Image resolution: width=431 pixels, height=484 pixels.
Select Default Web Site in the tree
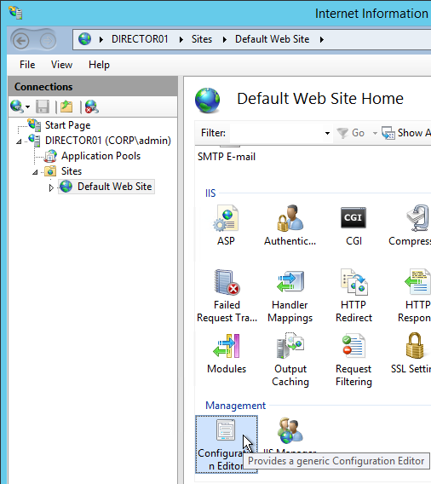click(x=114, y=187)
